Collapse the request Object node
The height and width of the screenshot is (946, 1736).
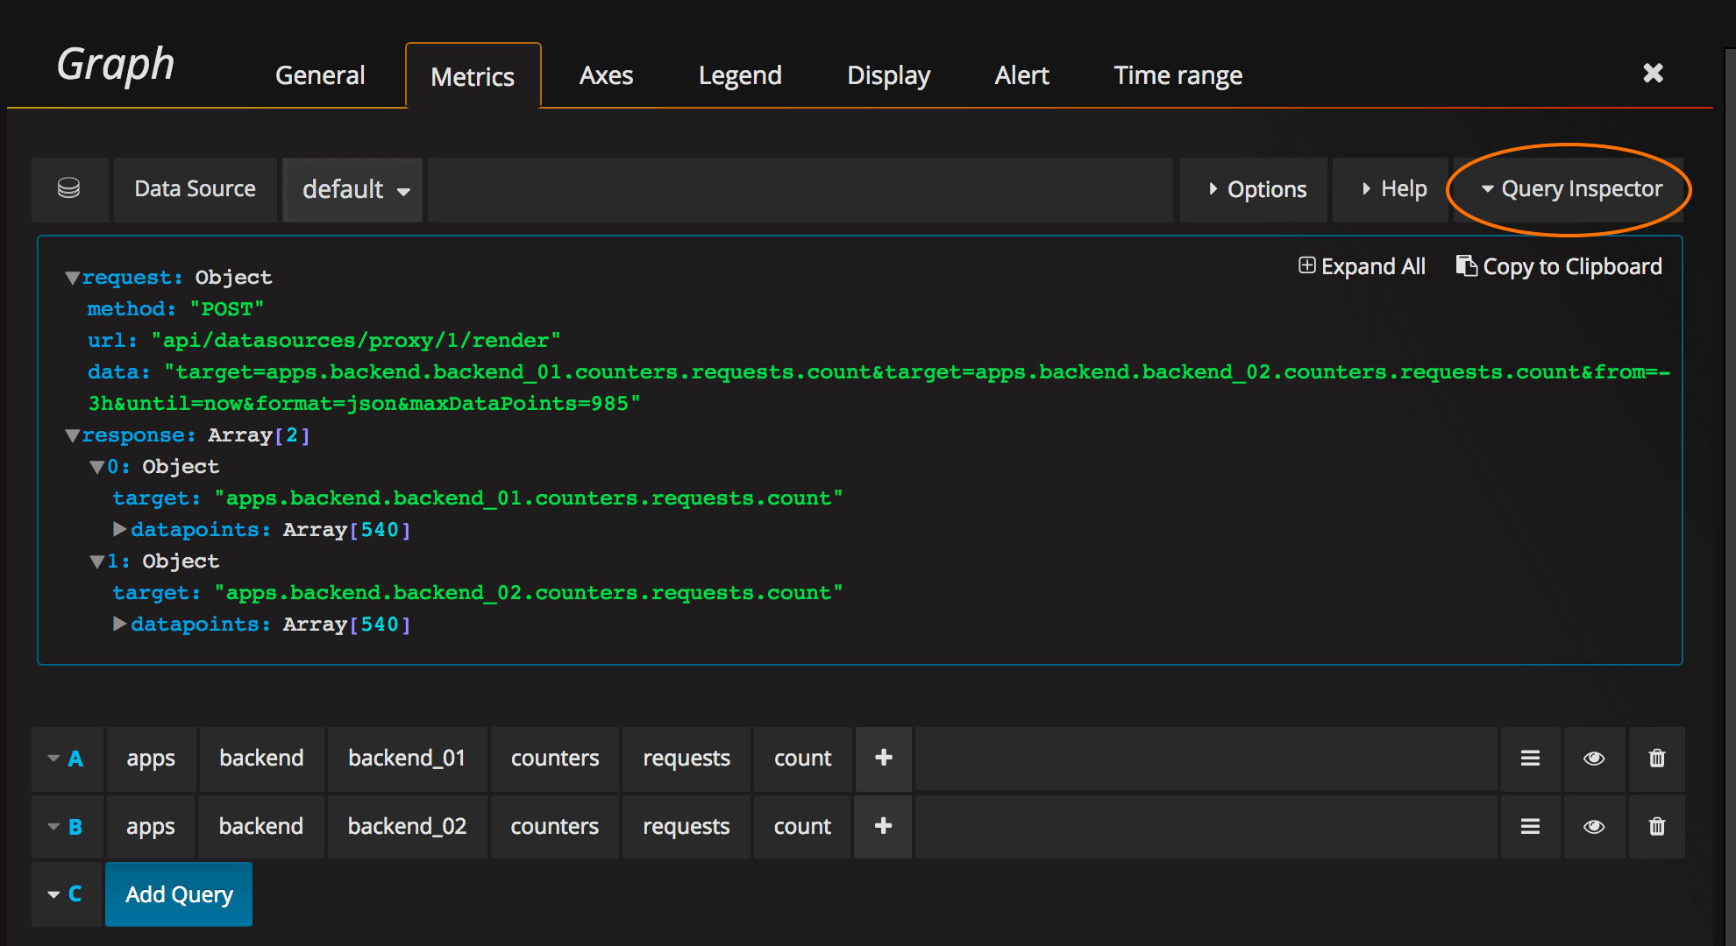pos(73,278)
